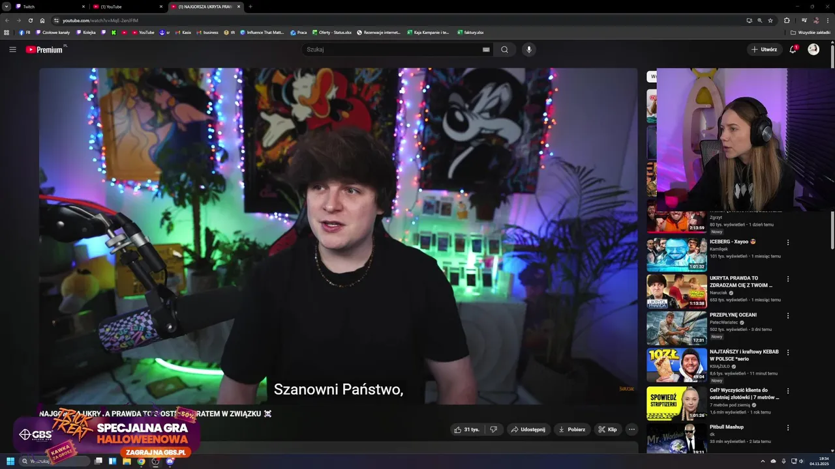Dislike the video with thumbs down
835x469 pixels.
click(x=493, y=429)
